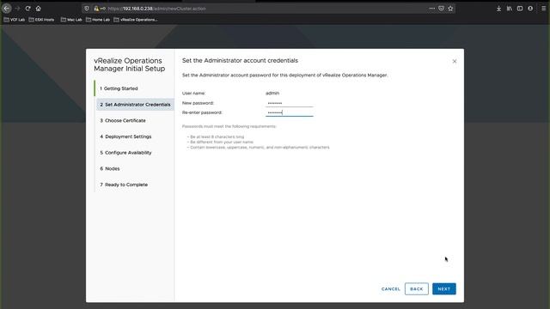Bookmark this page with the star icon
This screenshot has height=309, width=550.
click(450, 9)
